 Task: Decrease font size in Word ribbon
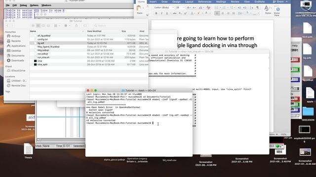[194, 8]
